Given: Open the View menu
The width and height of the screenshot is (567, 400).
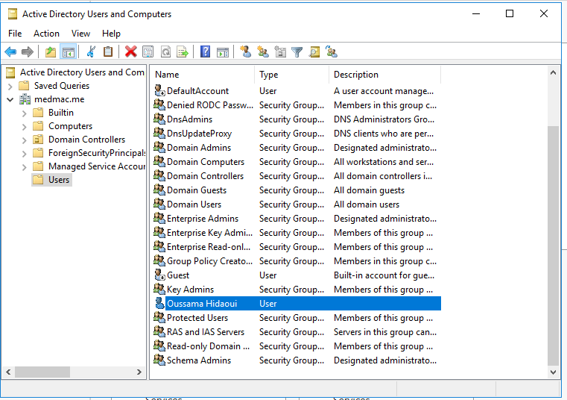Looking at the screenshot, I should coord(80,34).
